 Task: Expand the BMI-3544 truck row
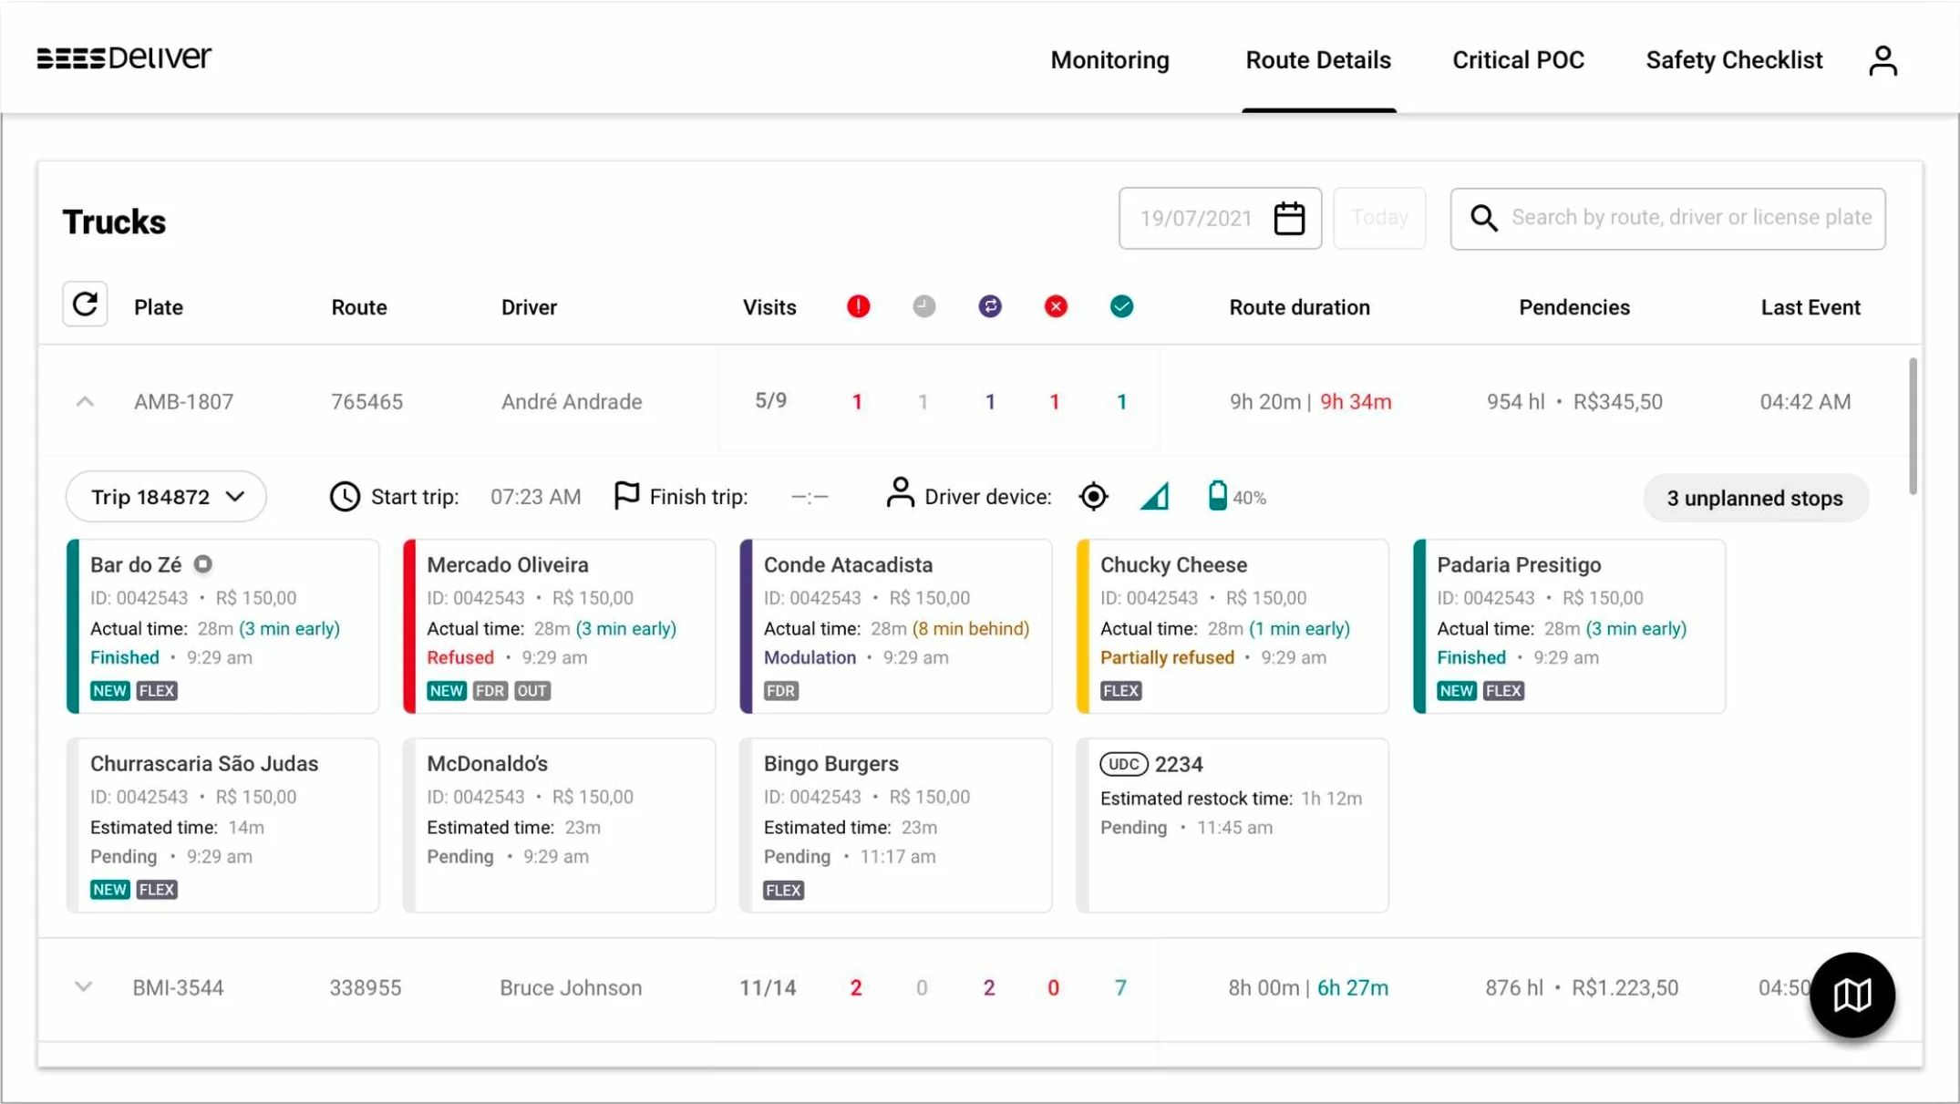(83, 987)
